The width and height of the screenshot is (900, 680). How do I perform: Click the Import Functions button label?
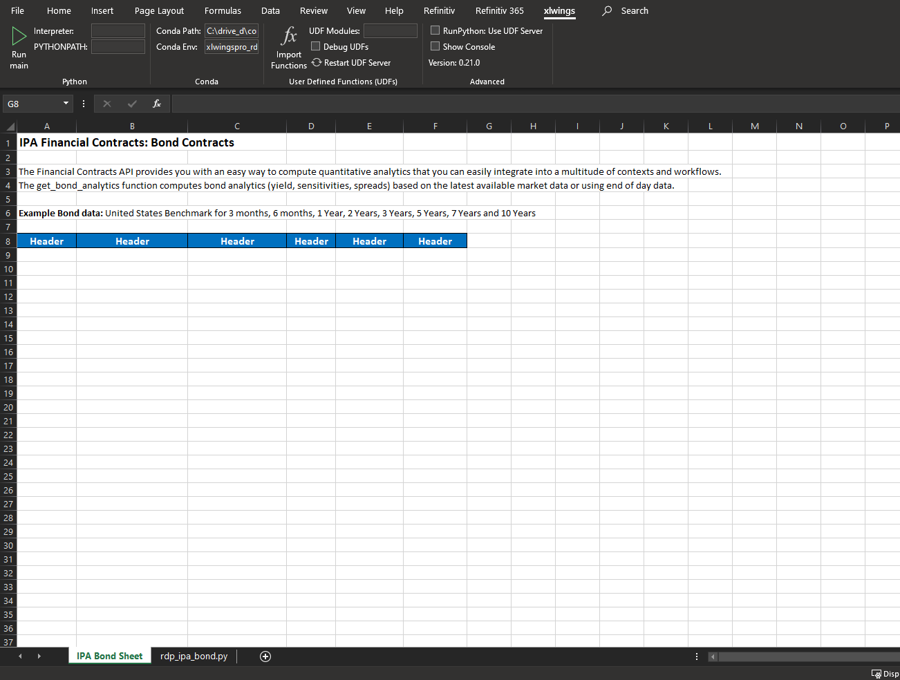coord(289,60)
